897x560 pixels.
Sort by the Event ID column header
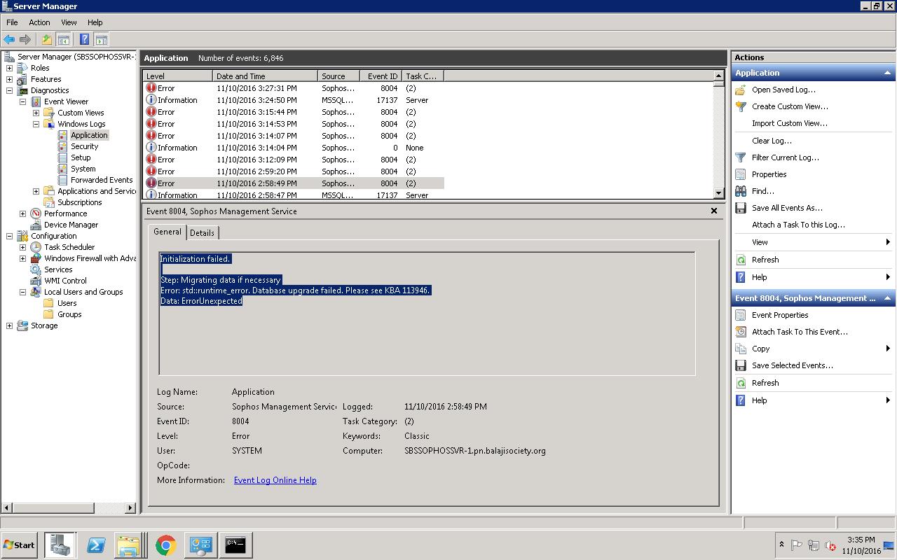(381, 76)
